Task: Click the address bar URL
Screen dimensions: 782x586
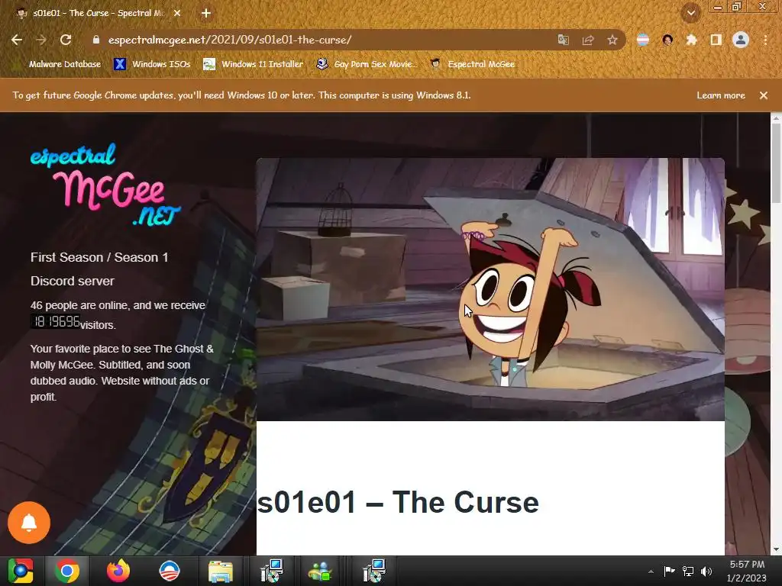Action: click(x=230, y=40)
